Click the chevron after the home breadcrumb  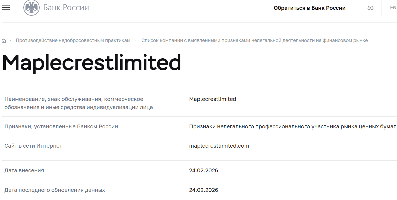[11, 40]
